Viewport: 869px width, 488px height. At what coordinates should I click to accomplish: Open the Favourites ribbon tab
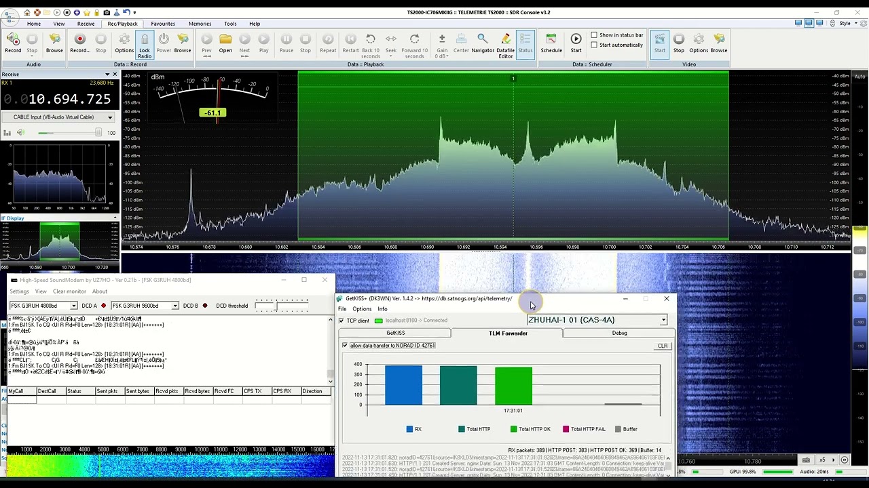click(x=163, y=24)
